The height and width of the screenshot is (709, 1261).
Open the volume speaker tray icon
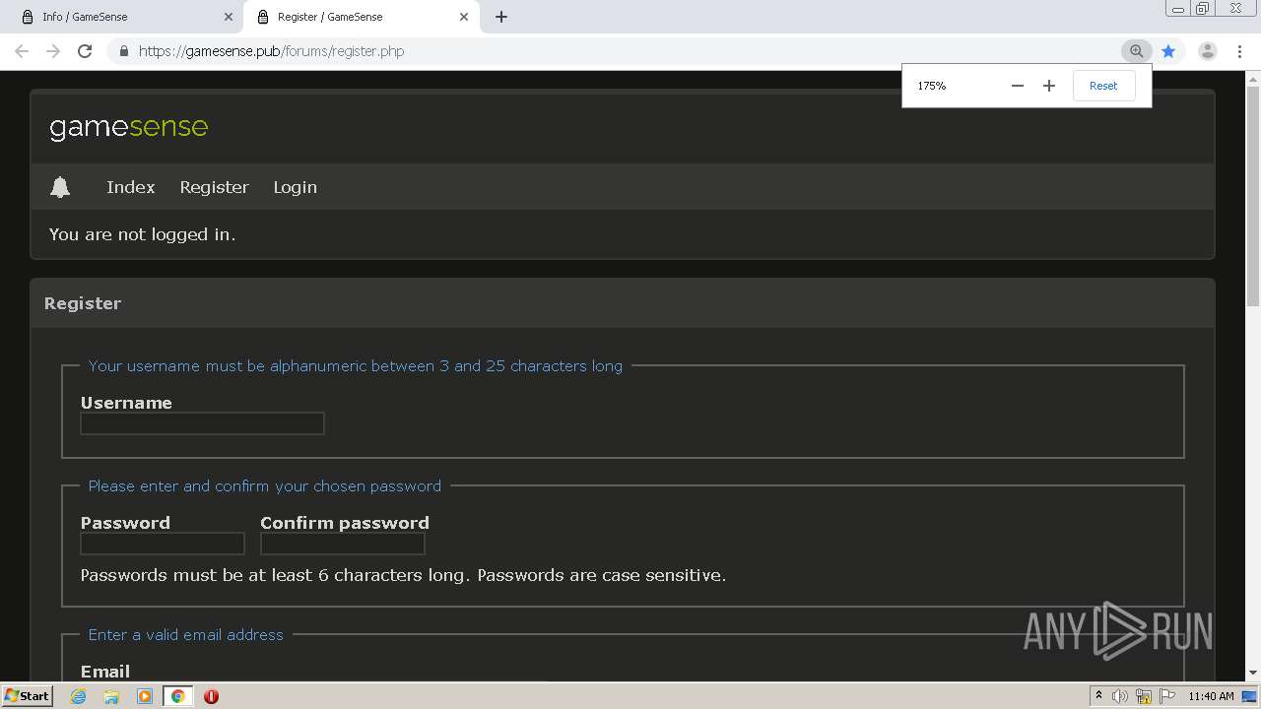coord(1120,696)
